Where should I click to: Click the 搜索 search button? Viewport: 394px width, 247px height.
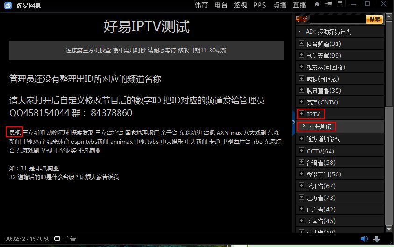click(x=374, y=19)
